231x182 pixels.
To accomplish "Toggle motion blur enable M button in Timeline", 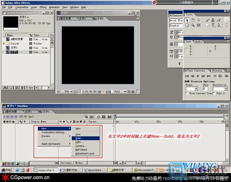I will click(x=109, y=117).
